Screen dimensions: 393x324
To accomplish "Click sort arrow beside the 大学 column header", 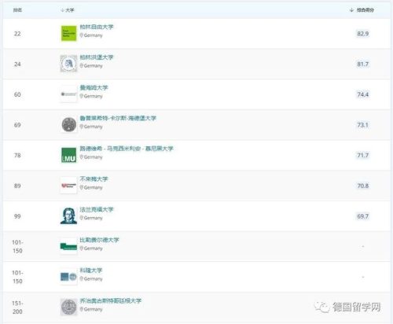I will tap(62, 10).
